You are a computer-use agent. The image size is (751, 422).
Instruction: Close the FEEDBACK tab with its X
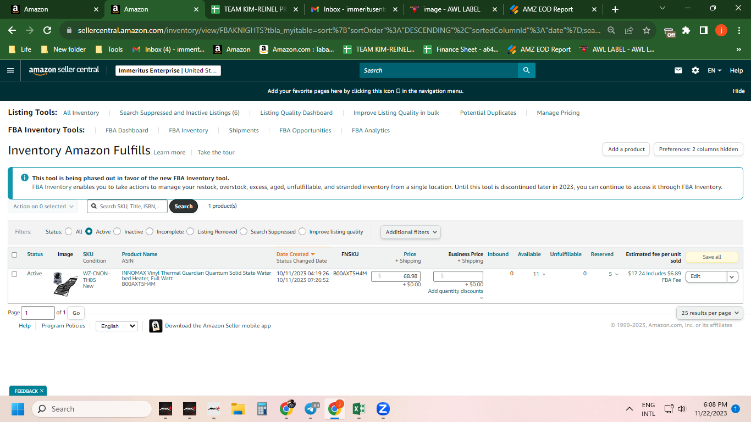point(42,391)
